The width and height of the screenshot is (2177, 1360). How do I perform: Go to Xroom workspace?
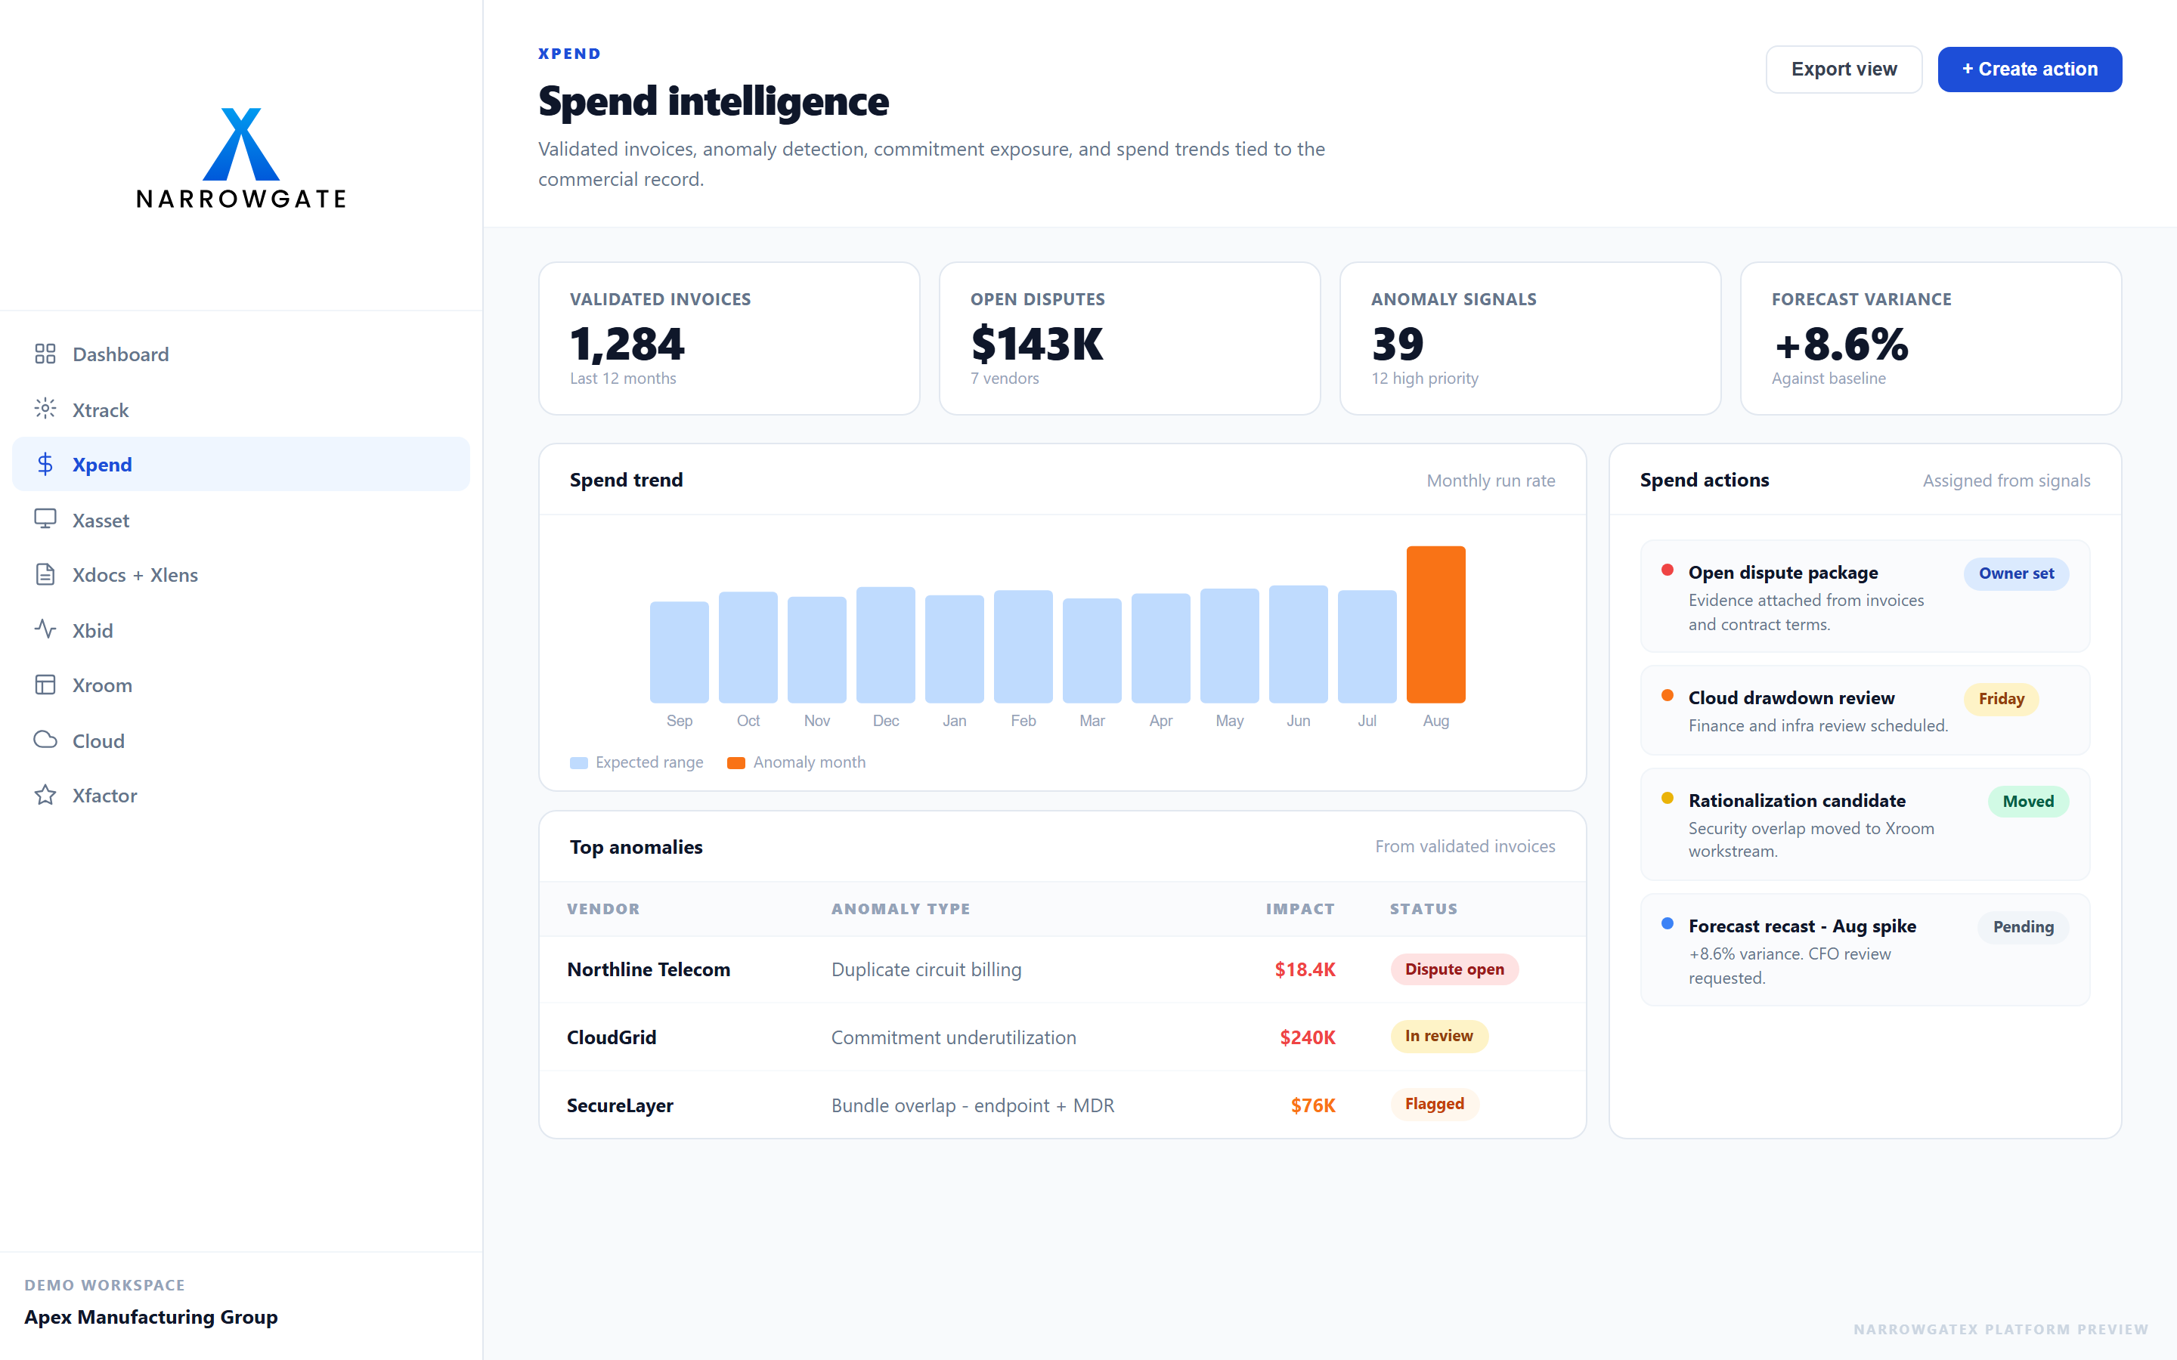[x=241, y=685]
